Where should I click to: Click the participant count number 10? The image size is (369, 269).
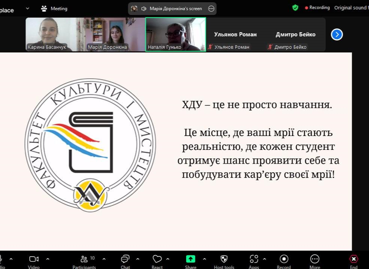pos(92,258)
